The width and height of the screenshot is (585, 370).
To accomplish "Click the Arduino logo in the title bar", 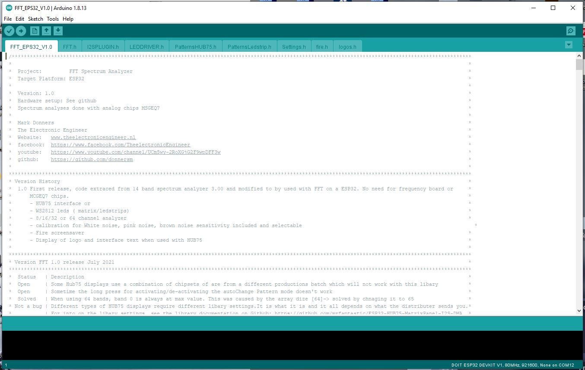I will click(x=9, y=8).
